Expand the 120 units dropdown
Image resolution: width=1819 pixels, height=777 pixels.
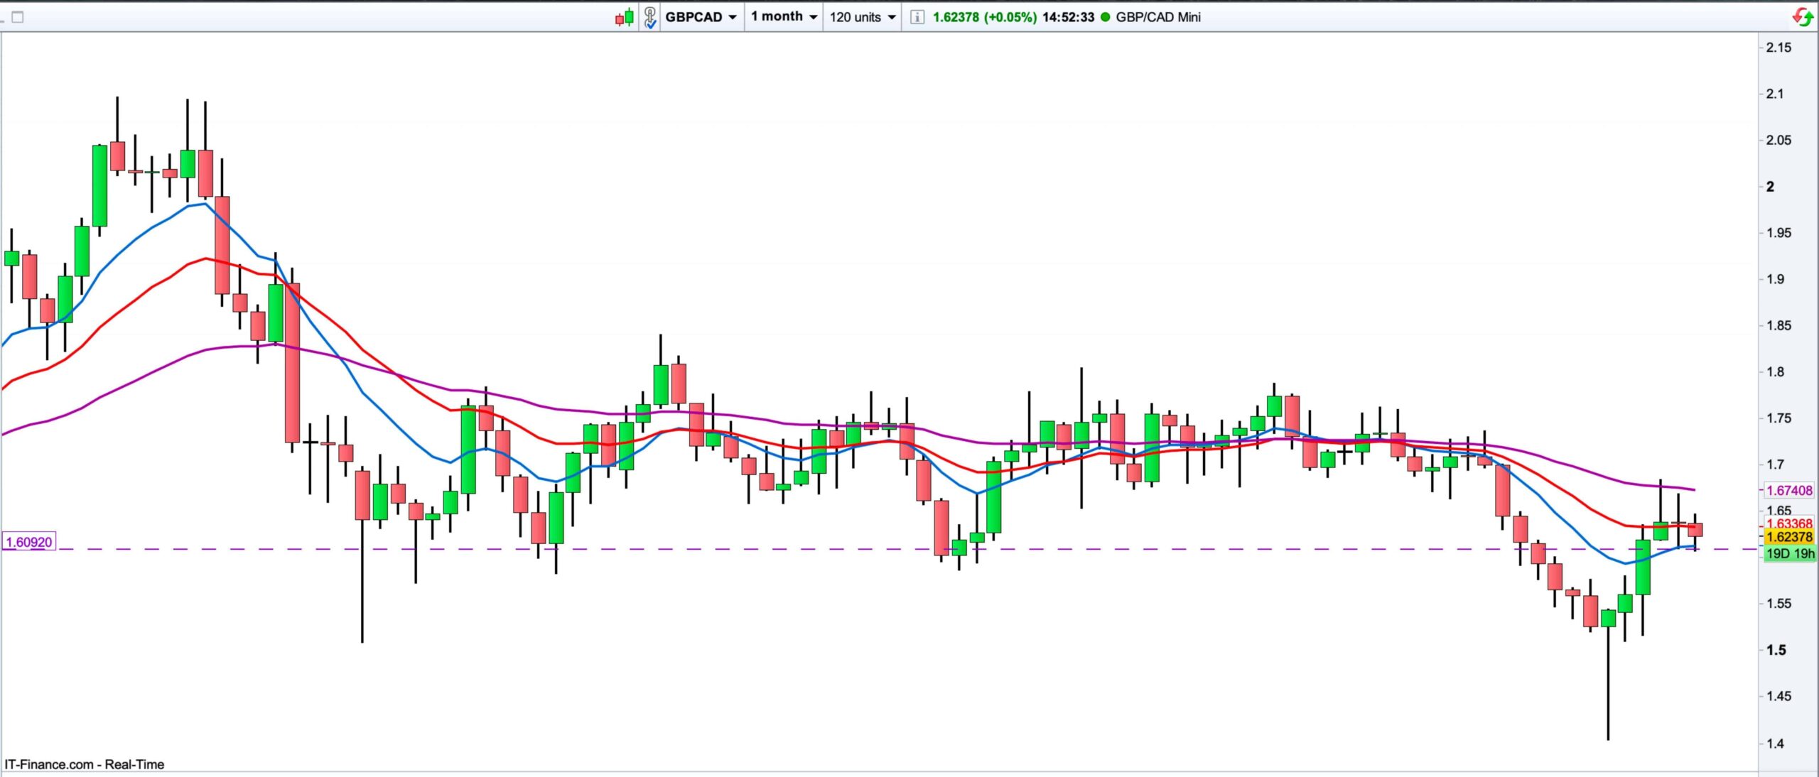pyautogui.click(x=862, y=17)
